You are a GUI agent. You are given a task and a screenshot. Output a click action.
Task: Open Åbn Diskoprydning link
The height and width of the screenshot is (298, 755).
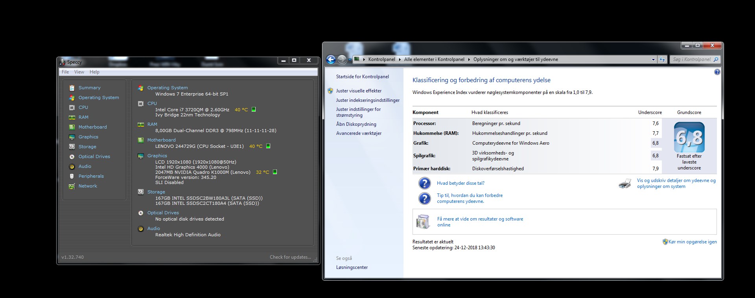click(x=356, y=124)
